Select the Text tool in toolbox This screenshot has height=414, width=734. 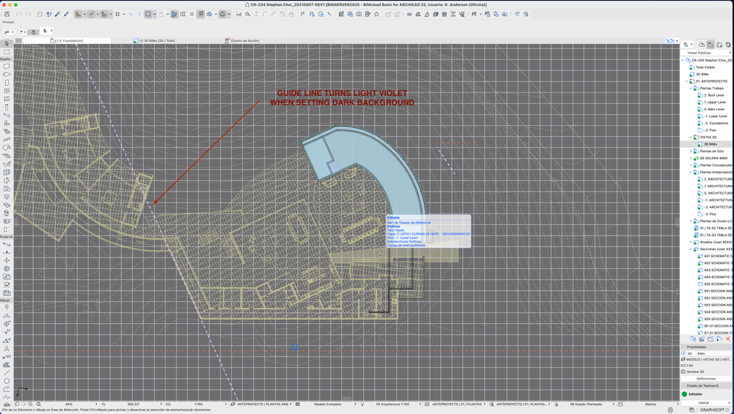point(7,348)
